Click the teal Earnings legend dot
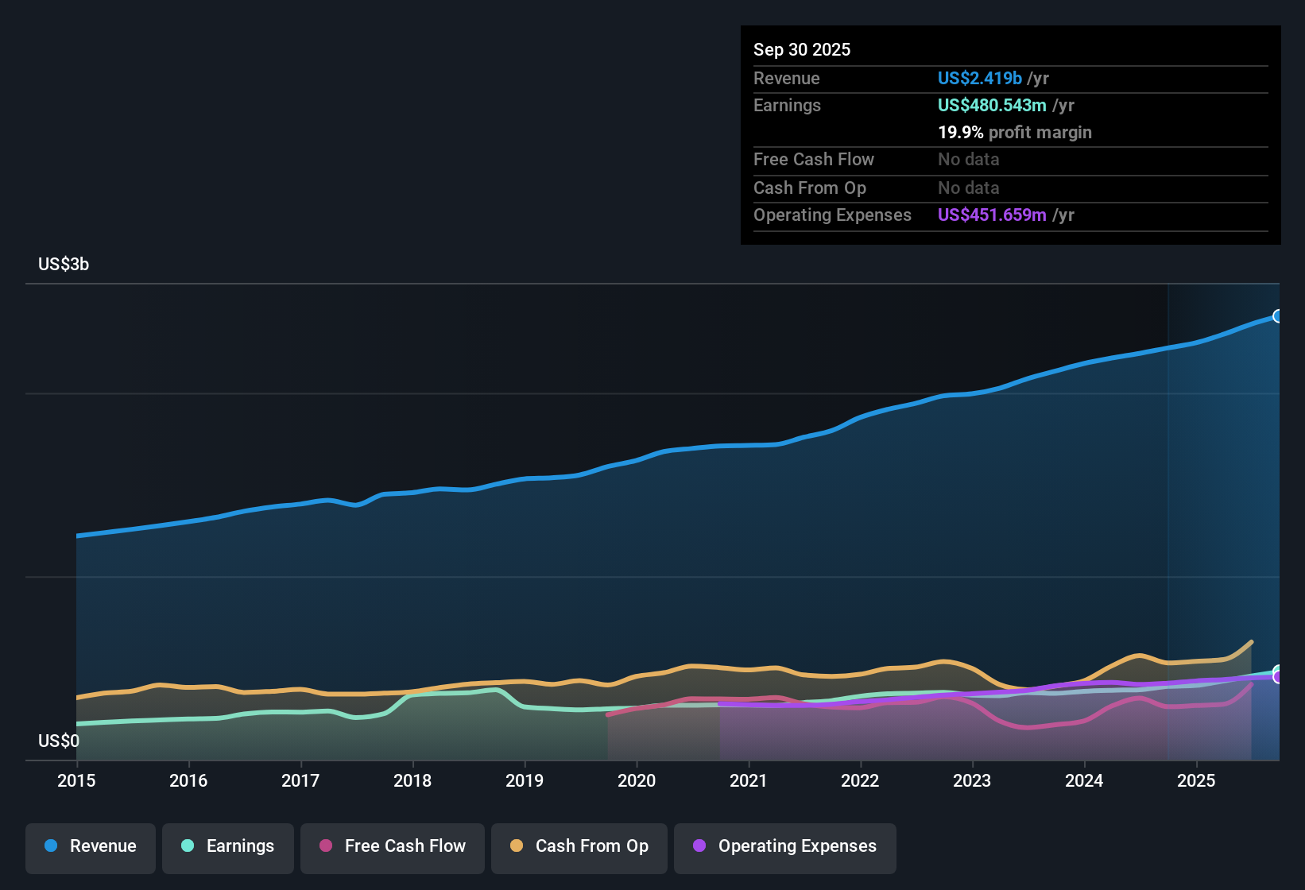Image resolution: width=1305 pixels, height=890 pixels. (x=188, y=846)
